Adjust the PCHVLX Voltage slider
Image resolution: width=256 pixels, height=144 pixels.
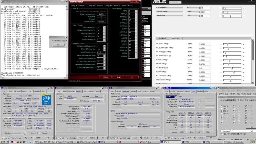(x=232, y=72)
